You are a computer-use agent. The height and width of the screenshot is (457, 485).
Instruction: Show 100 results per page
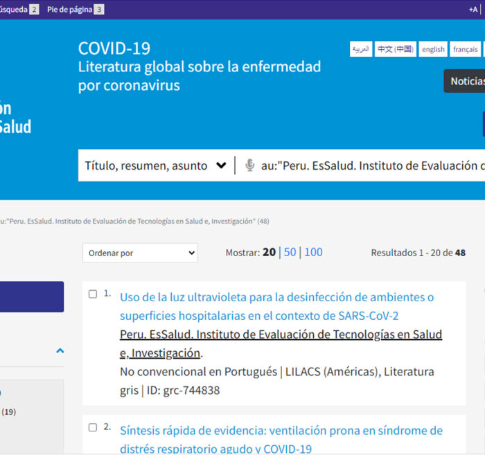[x=313, y=252]
